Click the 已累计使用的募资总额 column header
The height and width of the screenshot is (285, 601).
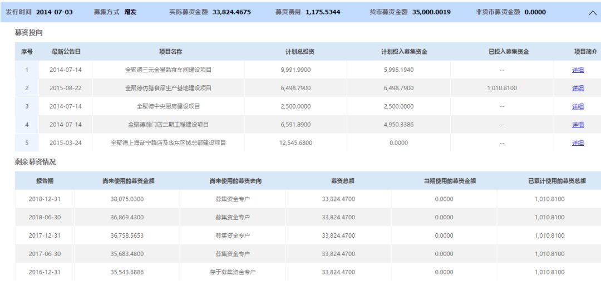tap(557, 181)
